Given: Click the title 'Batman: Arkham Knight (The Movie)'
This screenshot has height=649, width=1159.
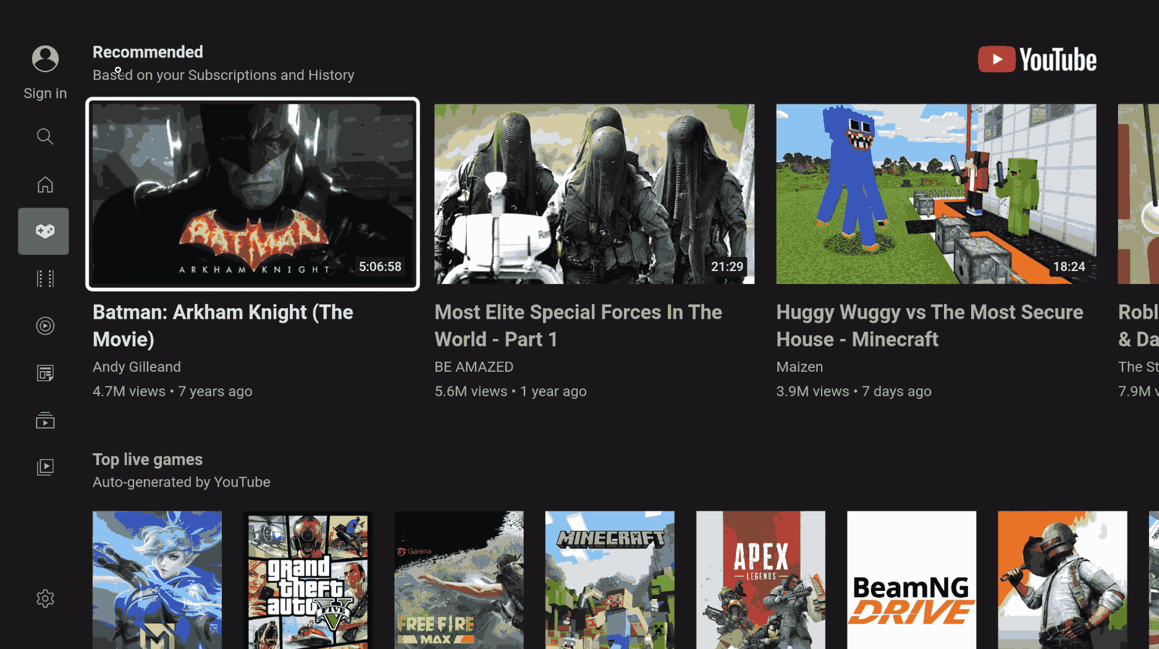Looking at the screenshot, I should [x=223, y=325].
